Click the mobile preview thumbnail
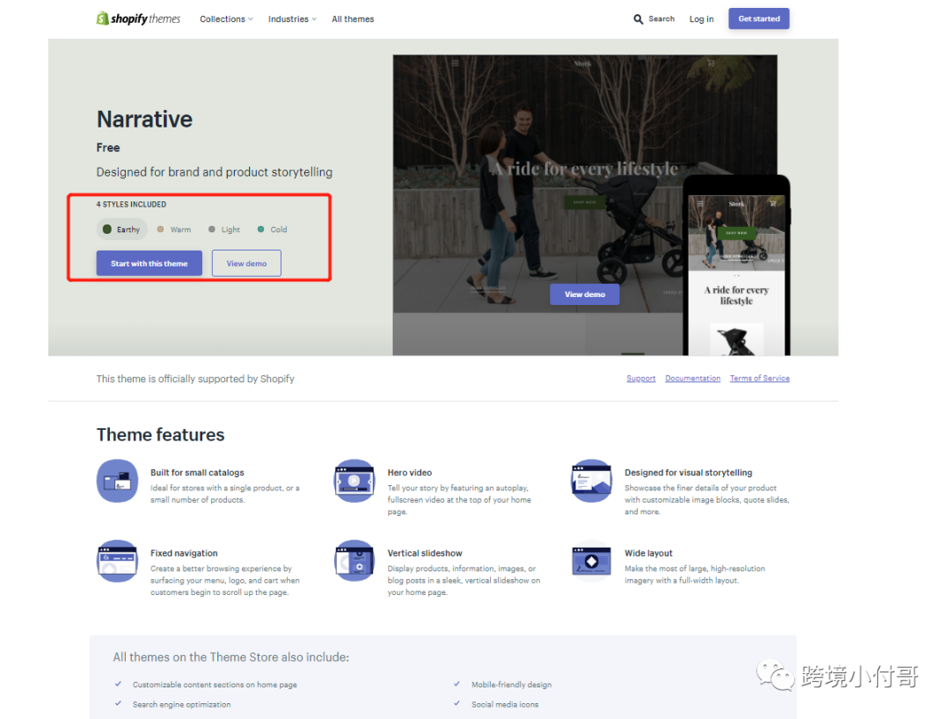Image resolution: width=950 pixels, height=719 pixels. 736,266
